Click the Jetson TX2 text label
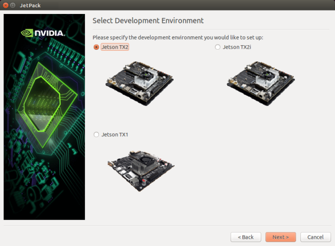Screen dimensions: 335x246 pyautogui.click(x=115, y=47)
